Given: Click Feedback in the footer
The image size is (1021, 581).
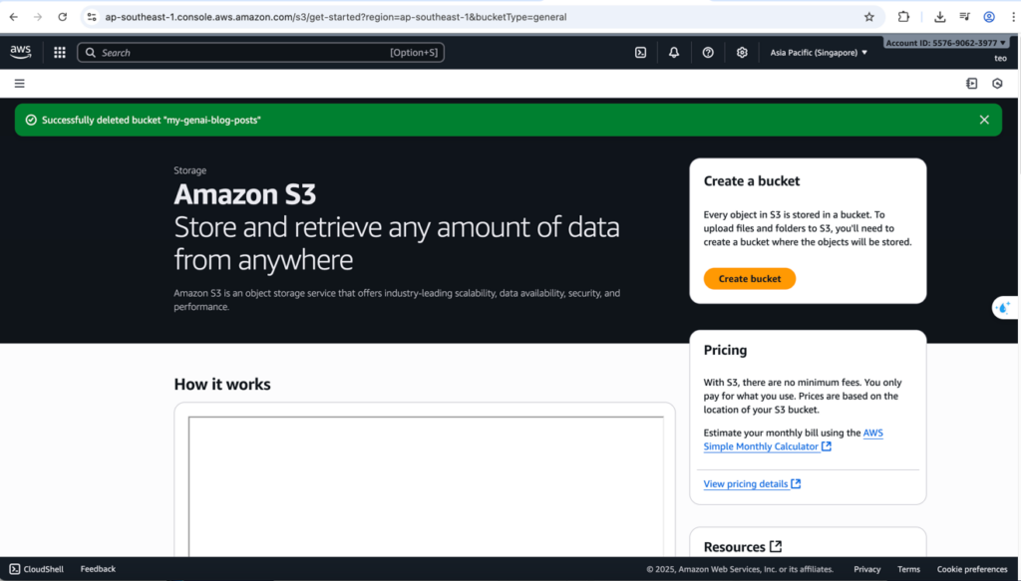Looking at the screenshot, I should pos(98,569).
